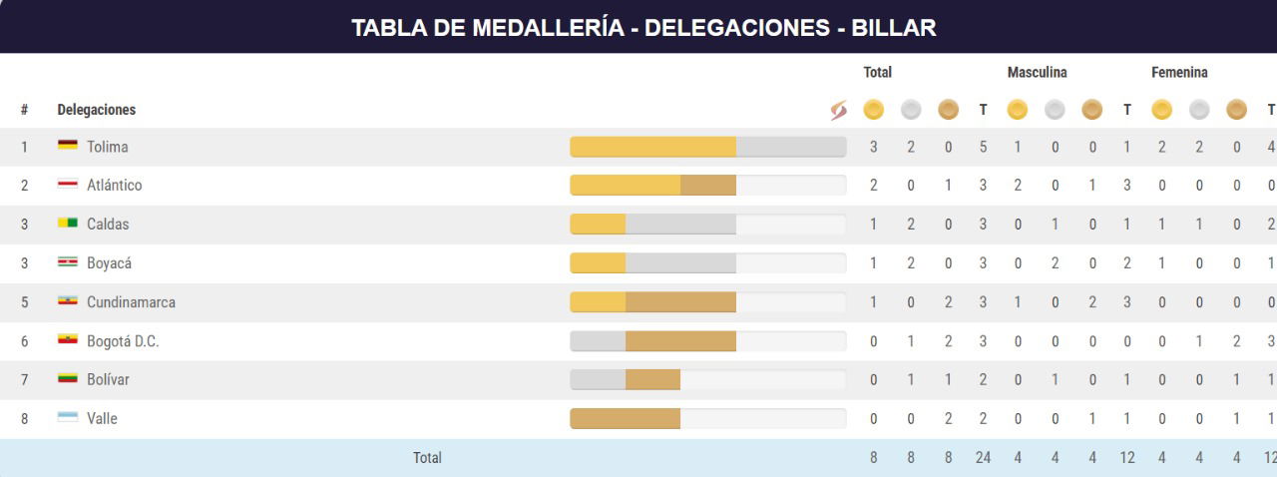The height and width of the screenshot is (477, 1277).
Task: Click the pink logo icon beside the medal headers
Action: click(x=838, y=110)
